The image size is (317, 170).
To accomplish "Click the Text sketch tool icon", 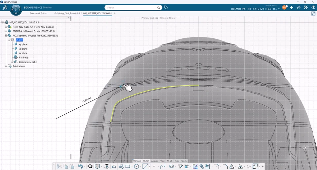I will click(x=180, y=166).
